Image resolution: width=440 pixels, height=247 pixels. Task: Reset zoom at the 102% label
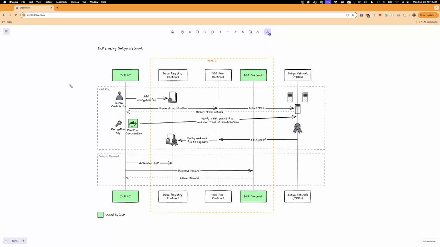pyautogui.click(x=15, y=241)
